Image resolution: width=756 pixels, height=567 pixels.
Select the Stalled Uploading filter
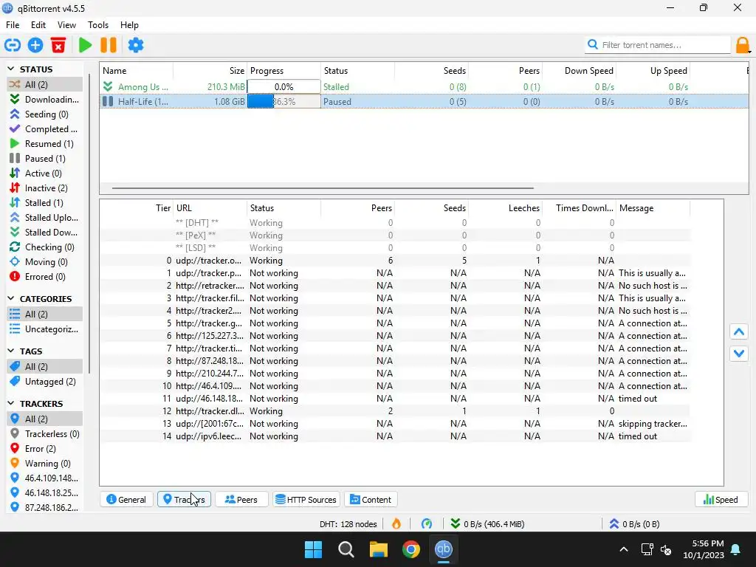pos(45,218)
